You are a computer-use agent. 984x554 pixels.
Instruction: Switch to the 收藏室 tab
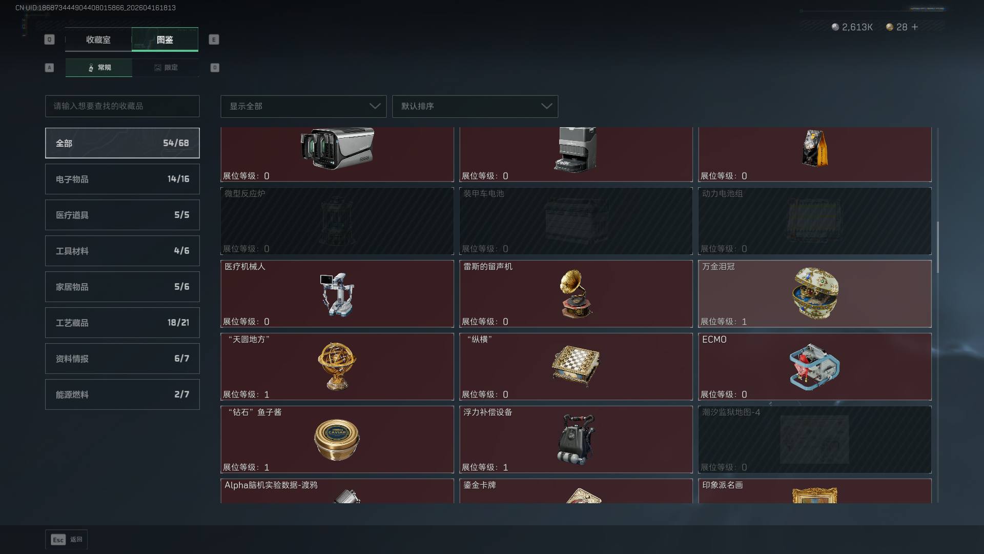(98, 39)
